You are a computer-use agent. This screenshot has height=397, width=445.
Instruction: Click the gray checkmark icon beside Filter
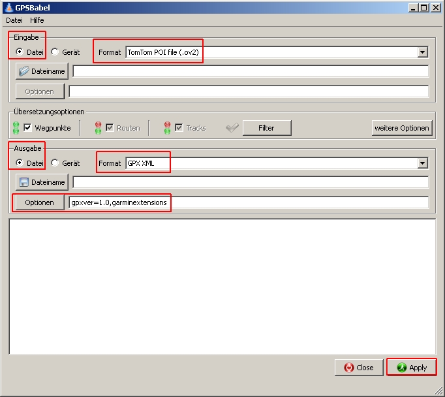click(232, 128)
